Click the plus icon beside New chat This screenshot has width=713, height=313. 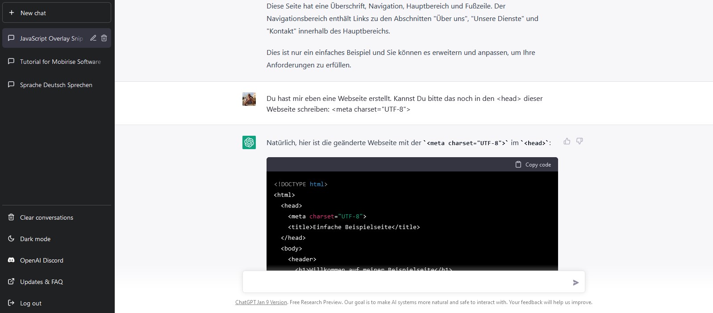coord(12,13)
